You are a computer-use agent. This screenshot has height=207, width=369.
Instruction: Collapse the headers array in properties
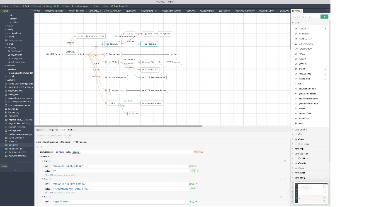pyautogui.click(x=41, y=156)
